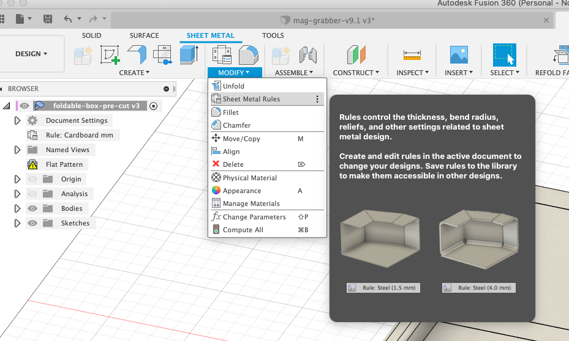Image resolution: width=569 pixels, height=341 pixels.
Task: Choose Physical Material from the Modify menu
Action: pyautogui.click(x=268, y=178)
